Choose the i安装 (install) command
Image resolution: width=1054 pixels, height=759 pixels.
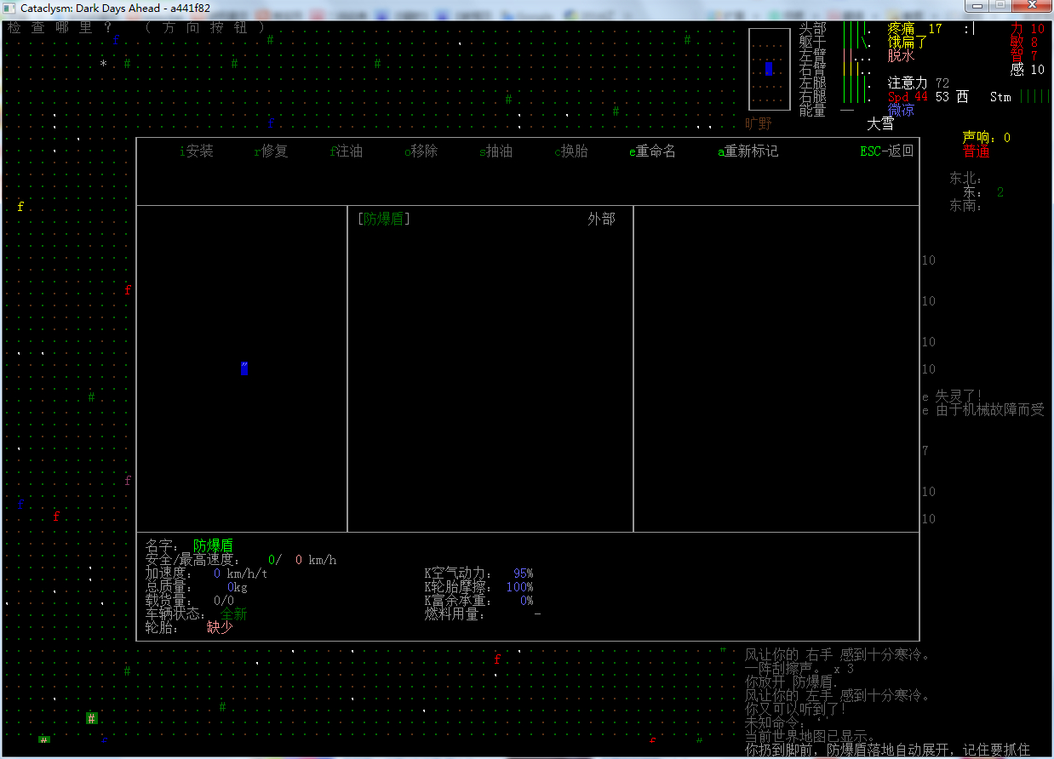point(197,151)
